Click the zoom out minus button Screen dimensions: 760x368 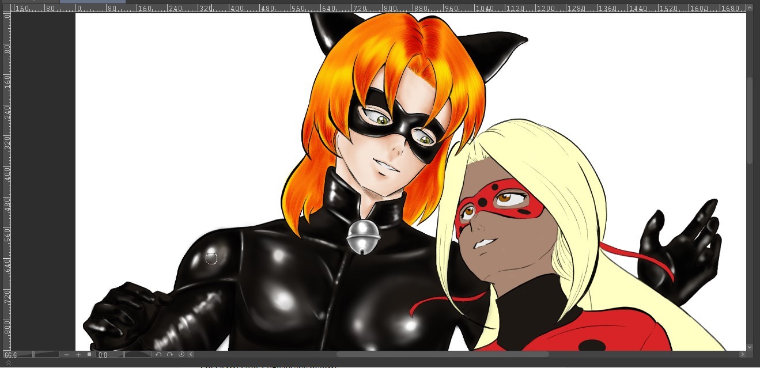66,355
